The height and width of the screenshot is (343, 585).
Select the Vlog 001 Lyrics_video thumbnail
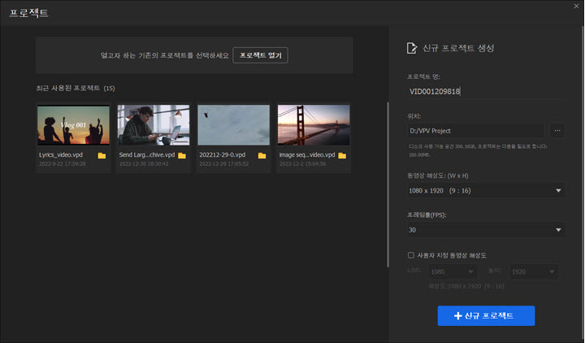coord(73,124)
